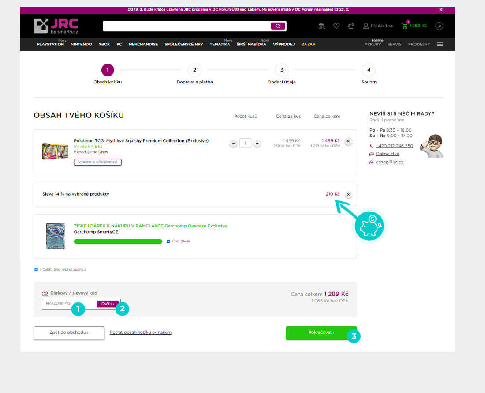This screenshot has width=485, height=393.
Task: Open the hamburger menu icon
Action: 440,44
